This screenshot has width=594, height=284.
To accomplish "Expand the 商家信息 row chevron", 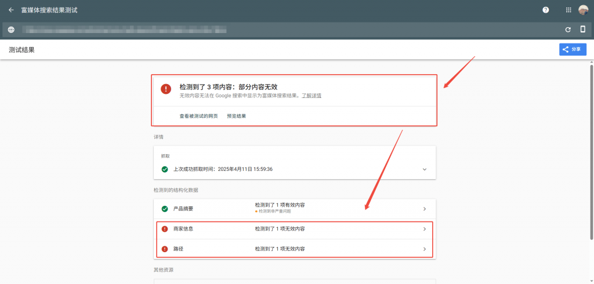I will tap(424, 229).
